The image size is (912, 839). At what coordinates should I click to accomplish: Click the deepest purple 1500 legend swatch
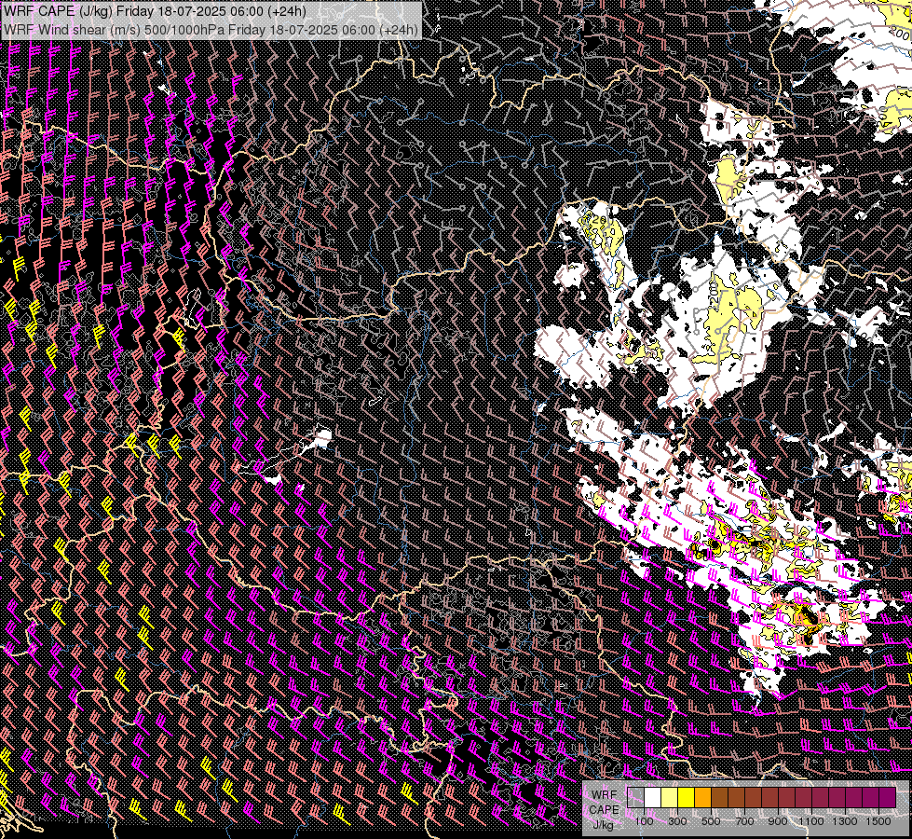[888, 797]
